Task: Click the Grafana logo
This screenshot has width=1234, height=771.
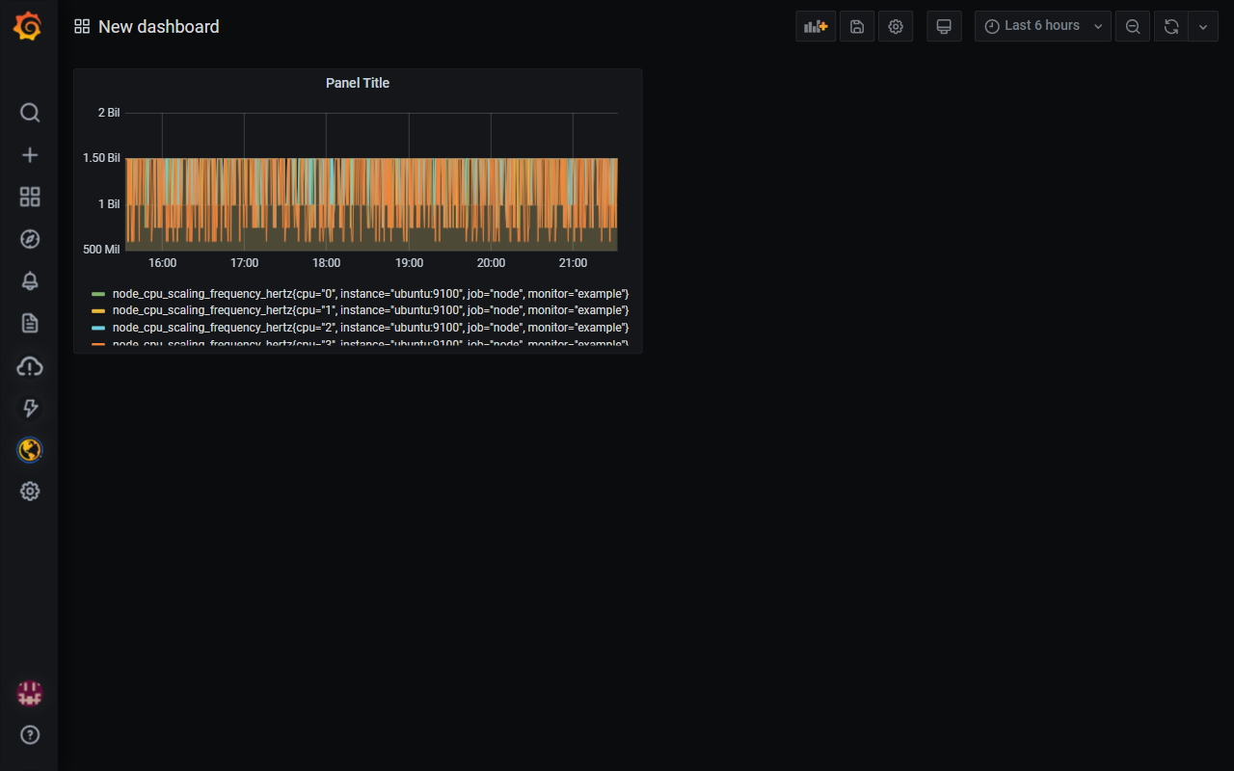Action: coord(27,26)
